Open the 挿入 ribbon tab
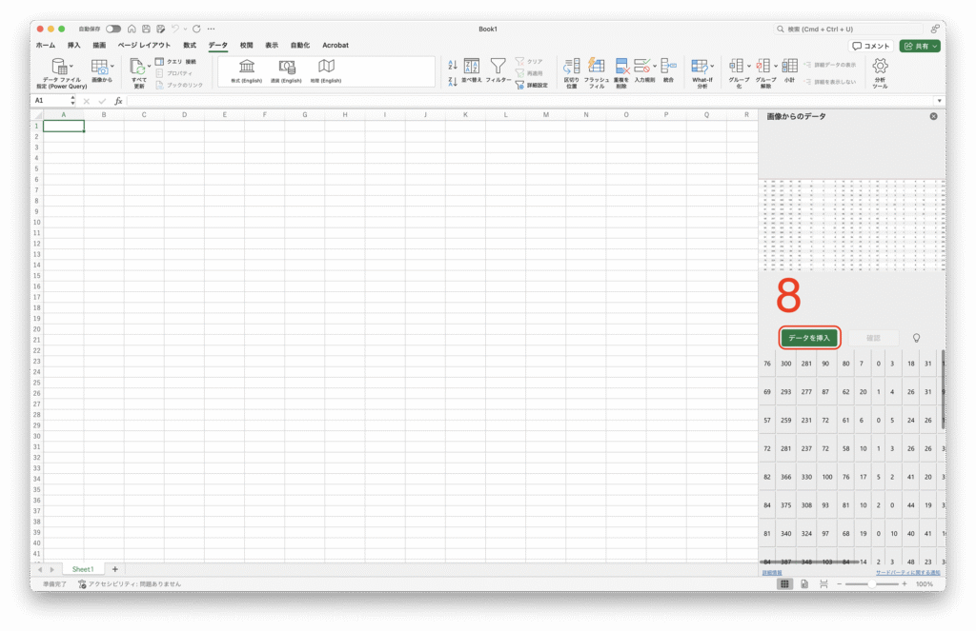The height and width of the screenshot is (631, 976). pos(74,46)
